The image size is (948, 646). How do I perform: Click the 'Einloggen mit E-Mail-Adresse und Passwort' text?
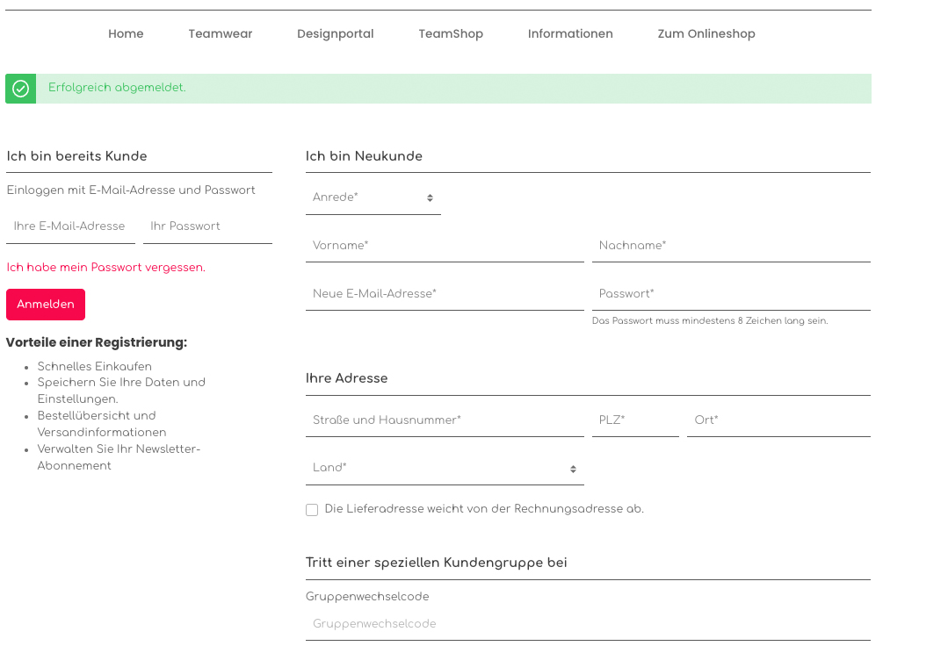coord(131,190)
